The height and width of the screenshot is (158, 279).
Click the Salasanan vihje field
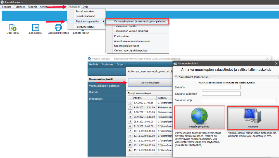pos(239,100)
